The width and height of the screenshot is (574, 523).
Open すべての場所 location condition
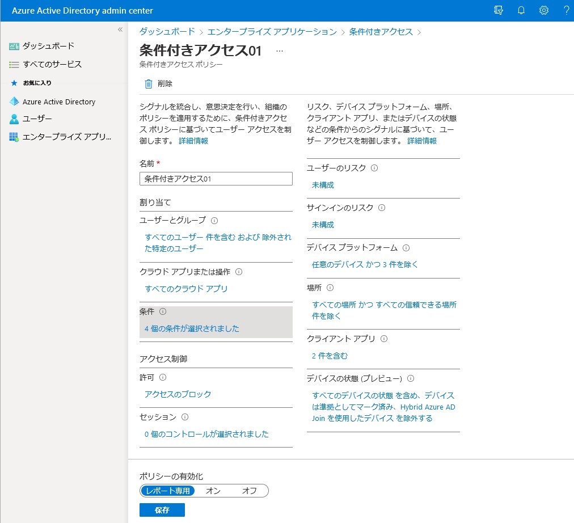(384, 310)
